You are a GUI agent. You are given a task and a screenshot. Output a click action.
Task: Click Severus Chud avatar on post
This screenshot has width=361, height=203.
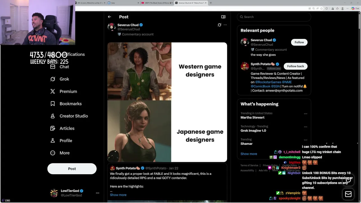[111, 27]
